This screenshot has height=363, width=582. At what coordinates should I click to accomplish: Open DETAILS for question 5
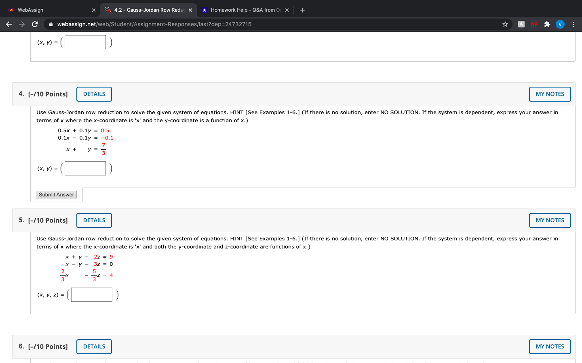tap(94, 220)
